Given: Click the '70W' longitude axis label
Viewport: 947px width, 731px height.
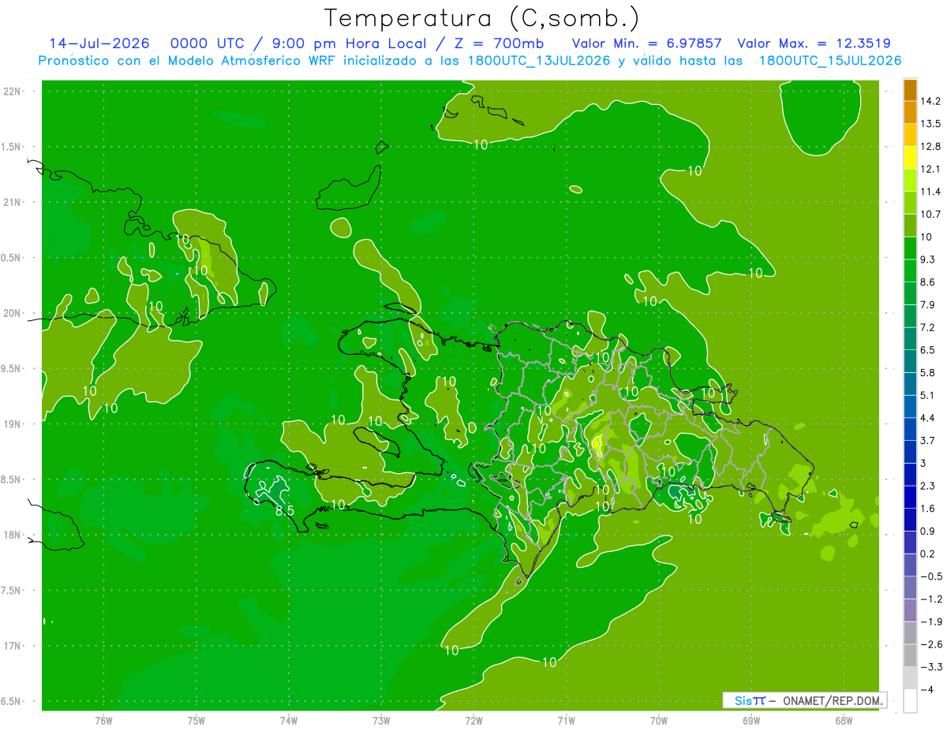Looking at the screenshot, I should point(659,721).
